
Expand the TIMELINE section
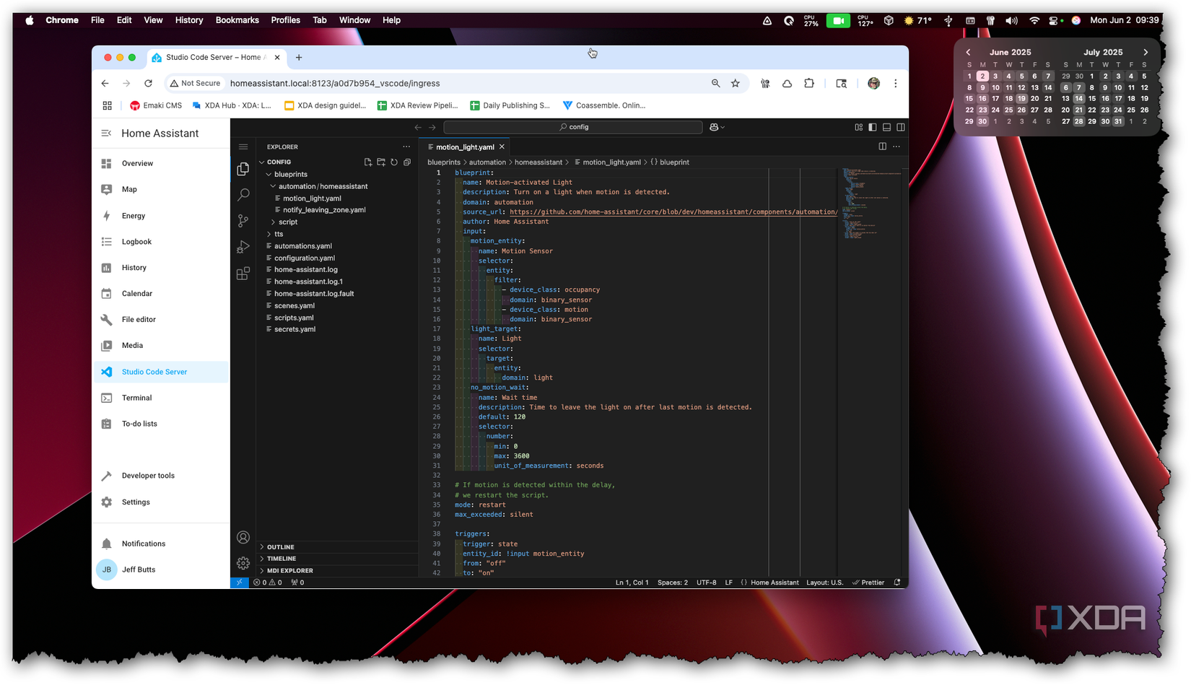(282, 559)
